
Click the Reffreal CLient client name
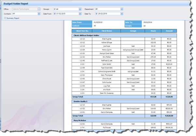(106, 61)
